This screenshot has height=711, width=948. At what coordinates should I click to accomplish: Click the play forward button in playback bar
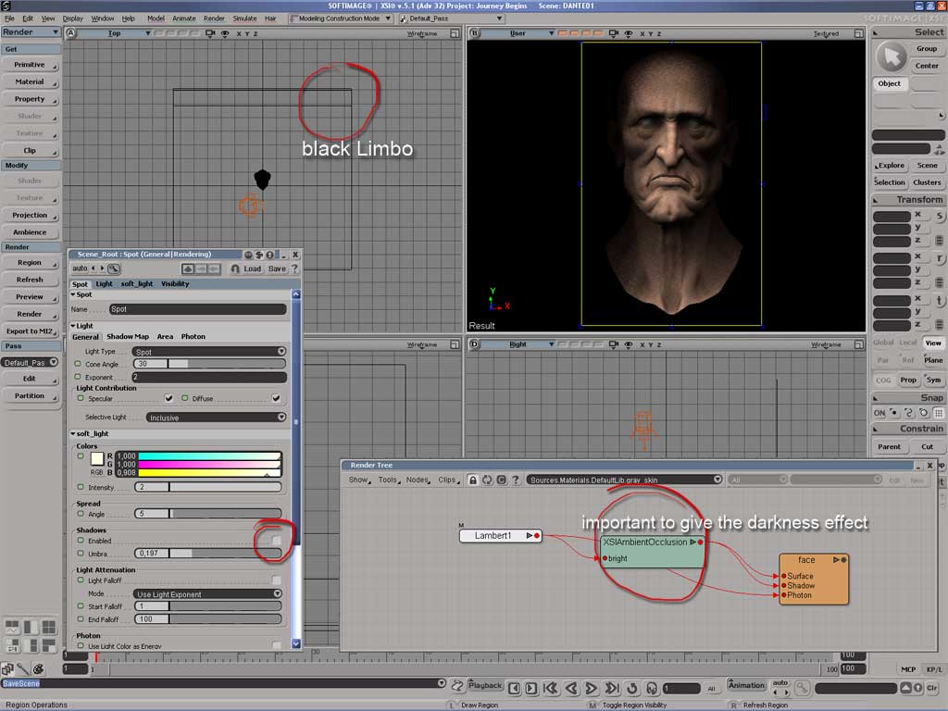592,688
